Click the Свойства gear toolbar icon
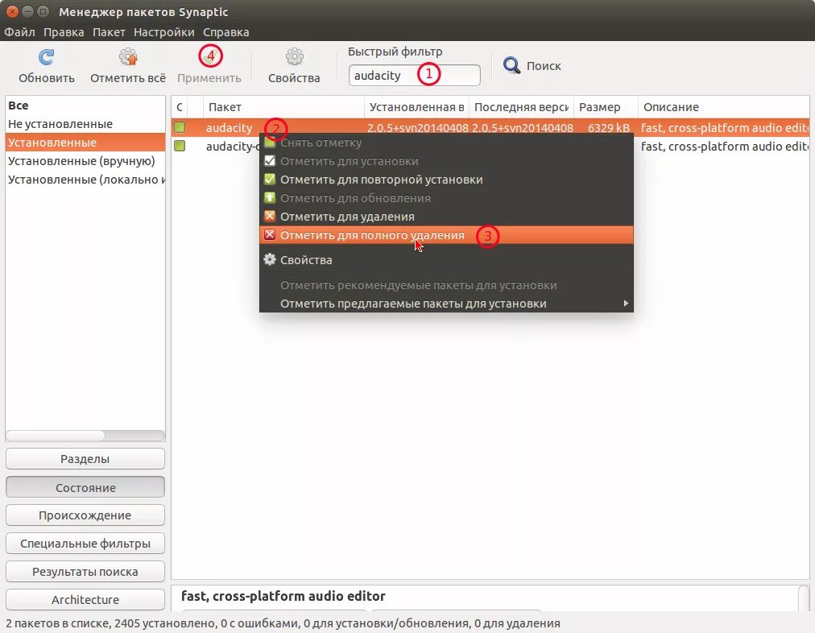This screenshot has height=633, width=815. (294, 56)
